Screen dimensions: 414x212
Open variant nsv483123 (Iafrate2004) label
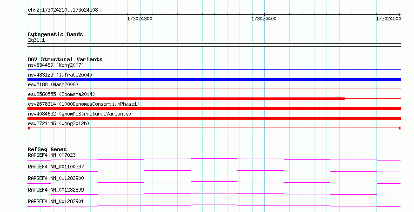click(x=60, y=75)
